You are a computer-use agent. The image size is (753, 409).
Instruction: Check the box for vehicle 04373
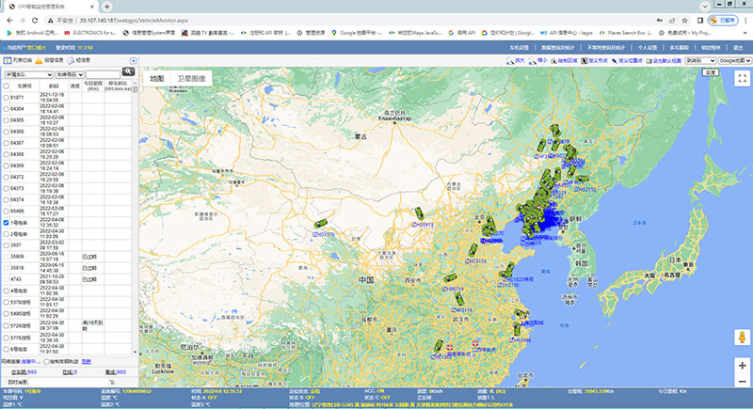coord(7,188)
